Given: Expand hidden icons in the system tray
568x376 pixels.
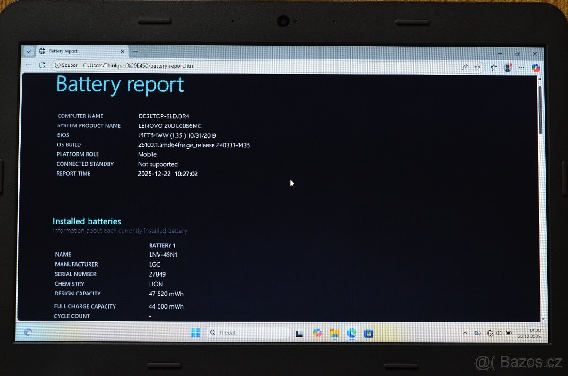Looking at the screenshot, I should (x=465, y=333).
